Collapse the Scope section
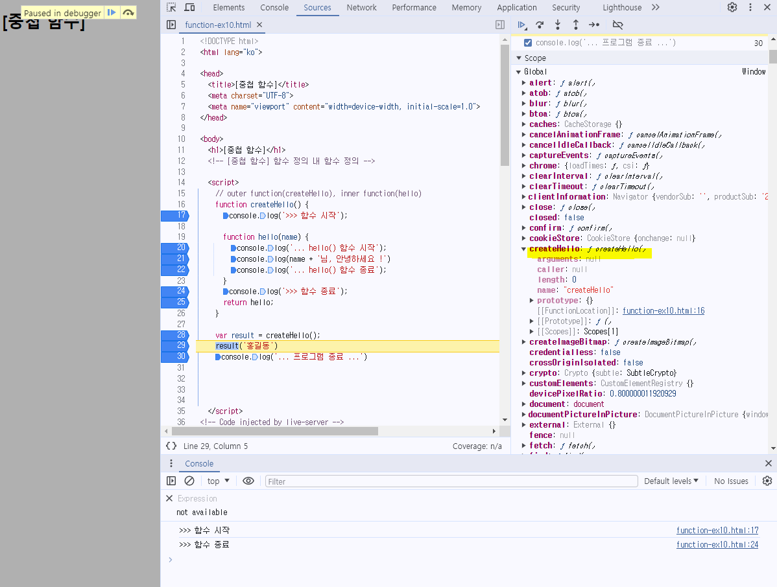 point(519,58)
